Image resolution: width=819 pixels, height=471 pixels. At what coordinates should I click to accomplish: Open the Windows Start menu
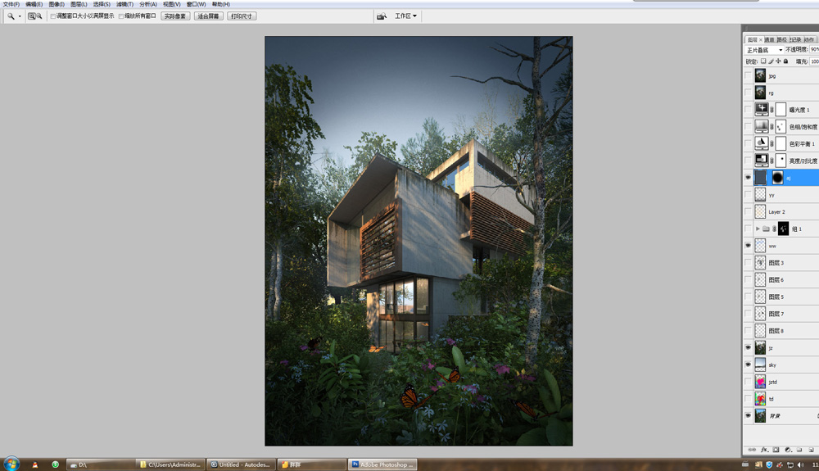coord(11,464)
